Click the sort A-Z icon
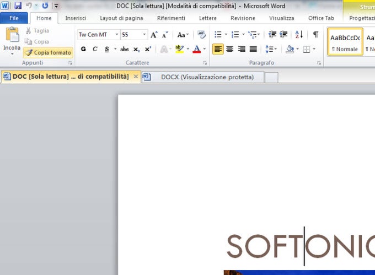Screen dimensions: 375x275 299,35
